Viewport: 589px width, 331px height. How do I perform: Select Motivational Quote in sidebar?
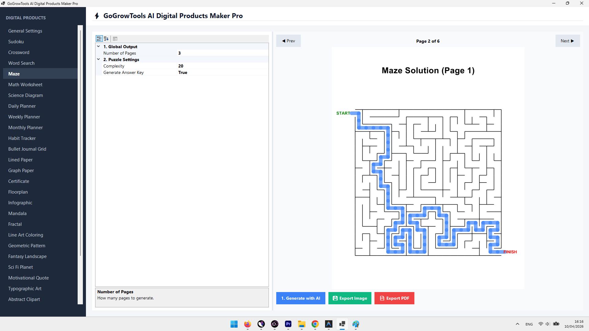[x=40, y=278]
